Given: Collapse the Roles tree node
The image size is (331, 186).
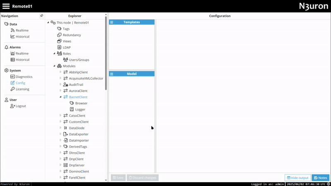Looking at the screenshot, I should pyautogui.click(x=54, y=53).
